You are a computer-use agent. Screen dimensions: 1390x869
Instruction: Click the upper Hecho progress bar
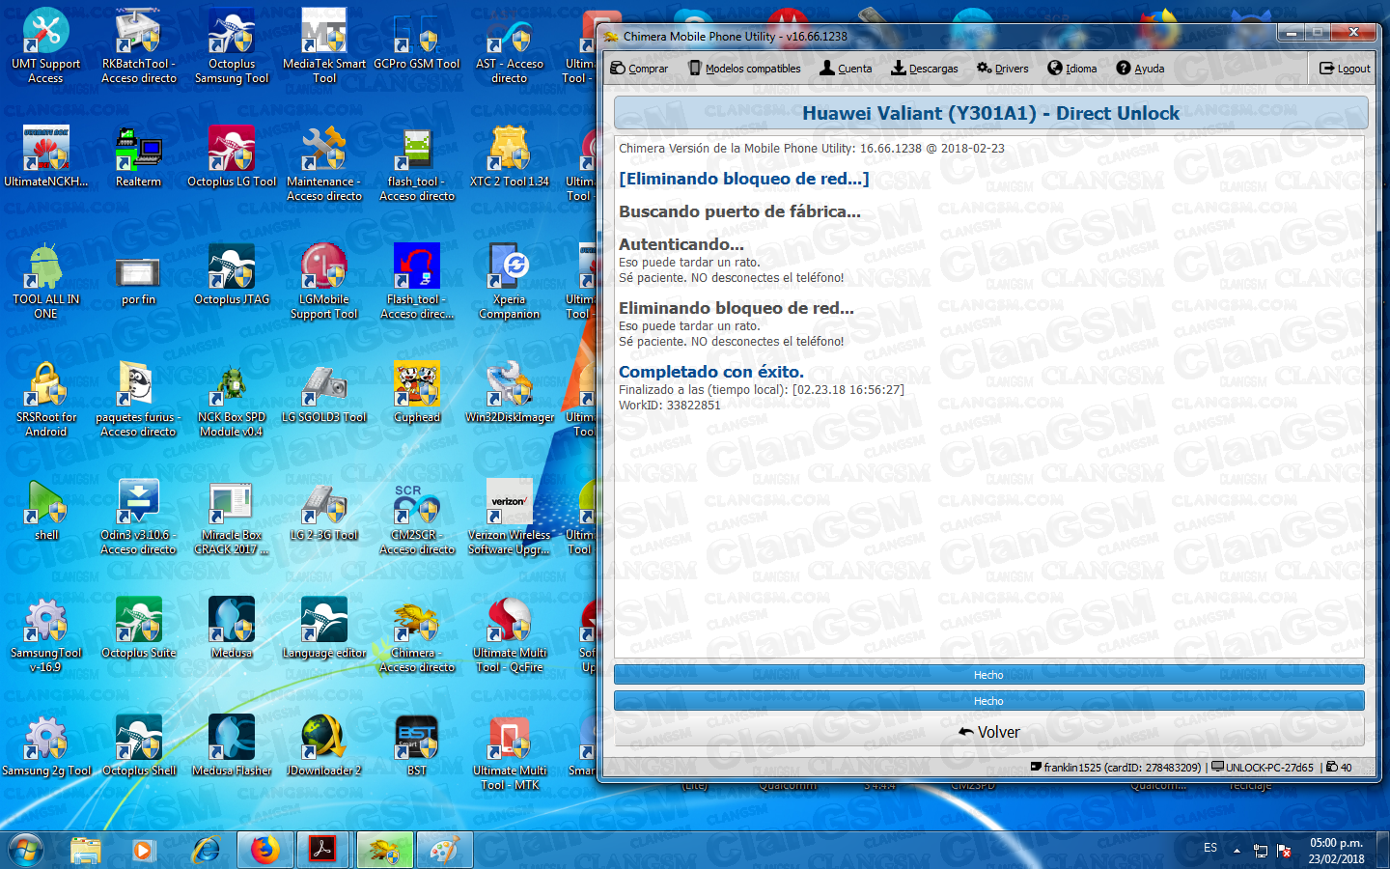coord(988,675)
